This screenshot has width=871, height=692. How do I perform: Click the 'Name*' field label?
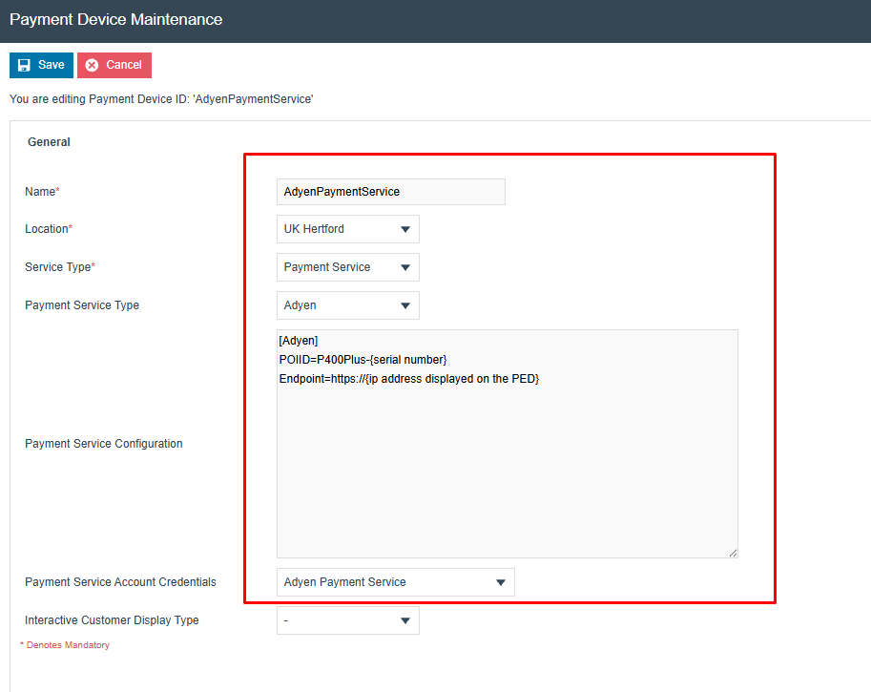(42, 192)
